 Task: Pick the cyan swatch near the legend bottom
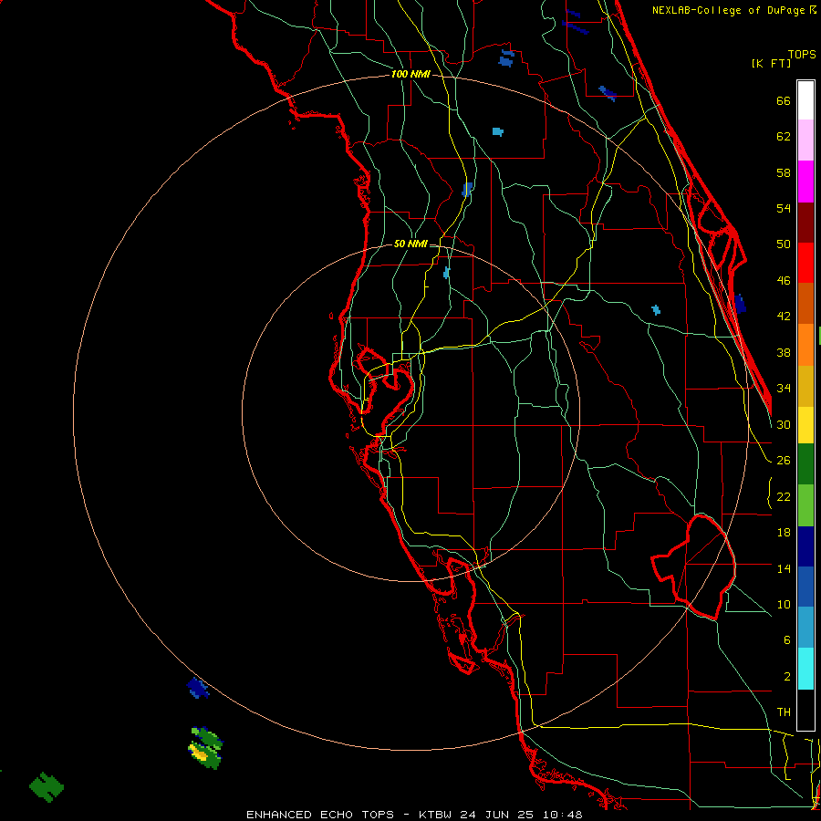coord(805,669)
